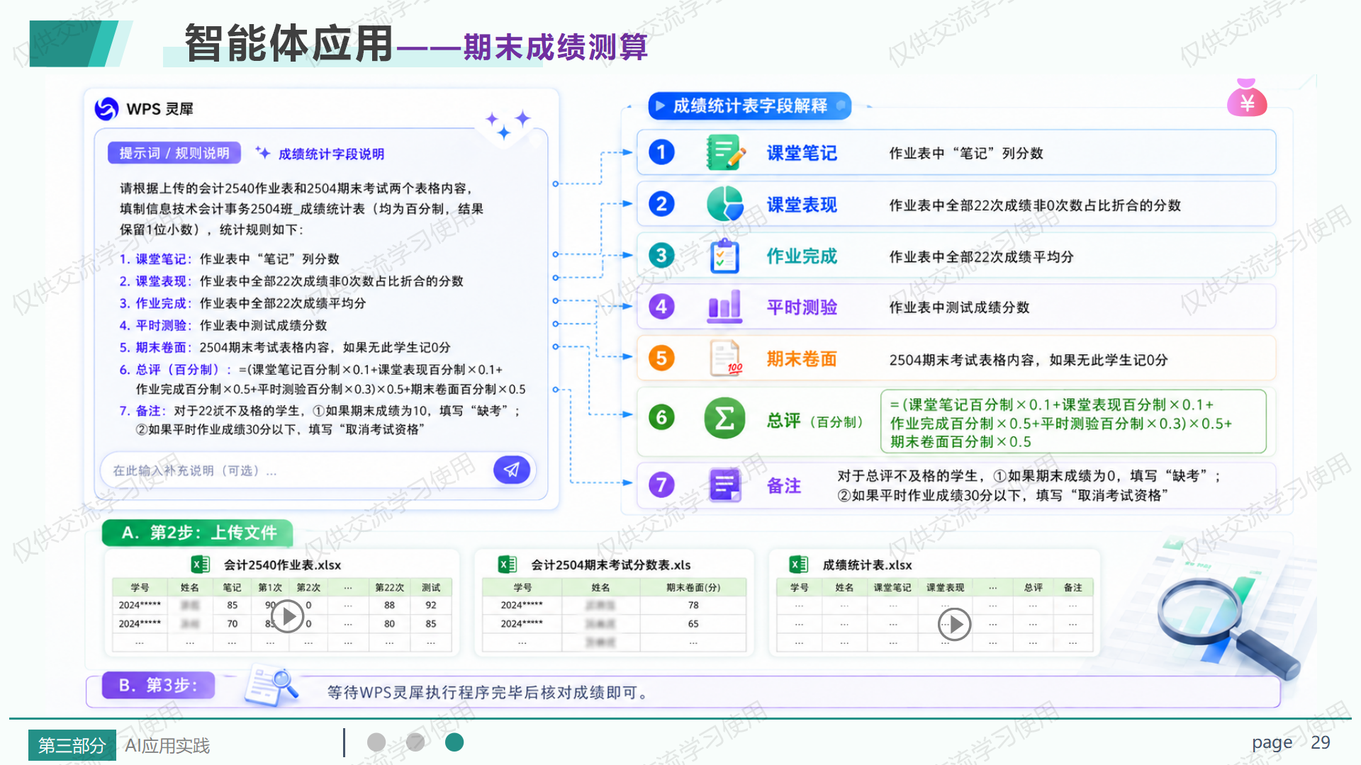Click the 课堂表现 field title

802,205
